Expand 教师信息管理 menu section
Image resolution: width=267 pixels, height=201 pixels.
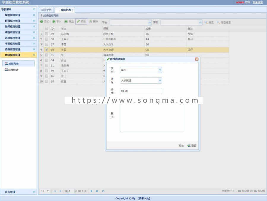[x=18, y=26]
